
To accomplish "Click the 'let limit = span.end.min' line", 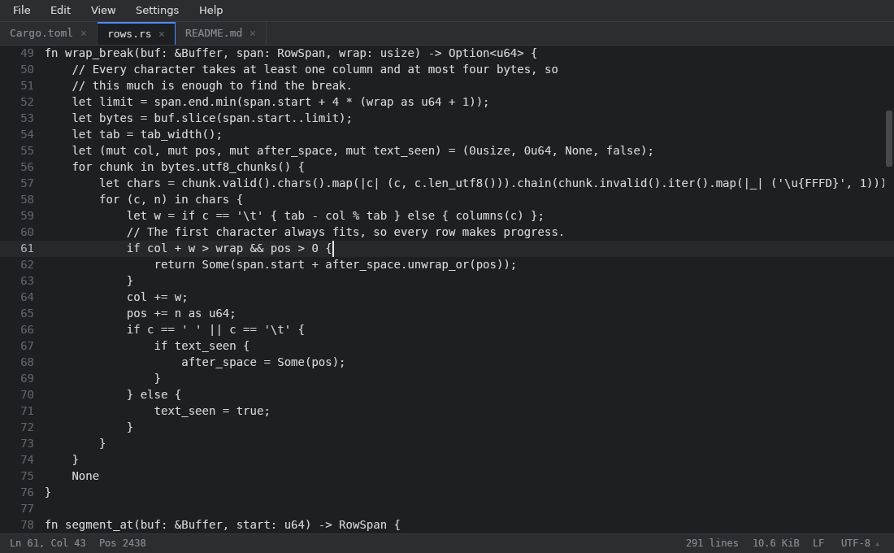I will click(280, 102).
